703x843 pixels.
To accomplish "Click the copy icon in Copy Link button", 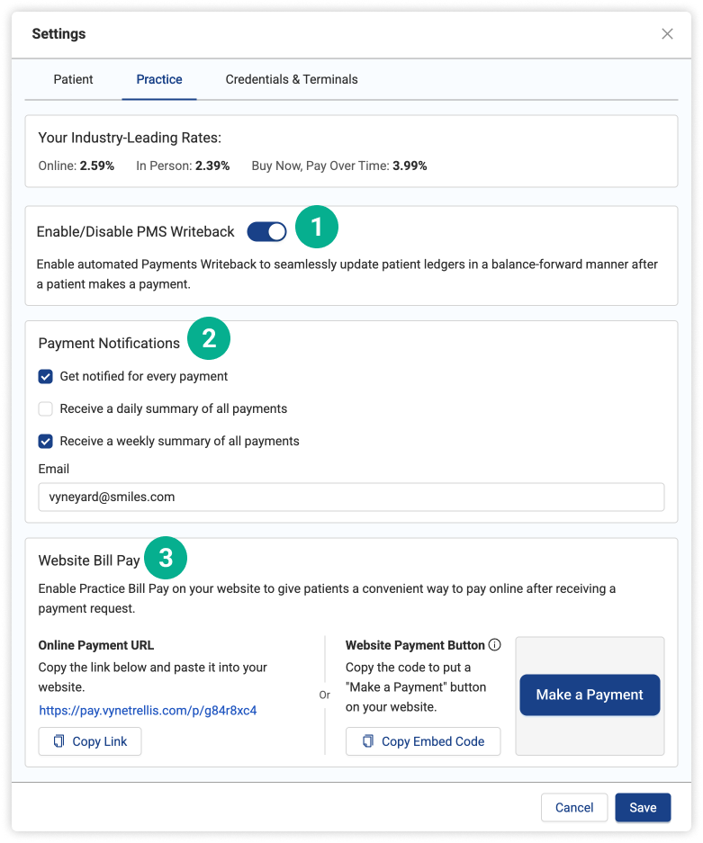I will click(59, 741).
